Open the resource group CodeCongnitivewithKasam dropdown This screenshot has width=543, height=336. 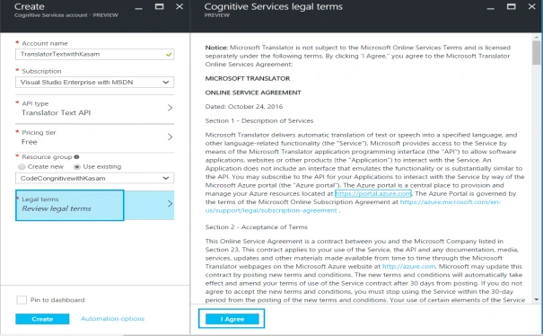pos(94,178)
